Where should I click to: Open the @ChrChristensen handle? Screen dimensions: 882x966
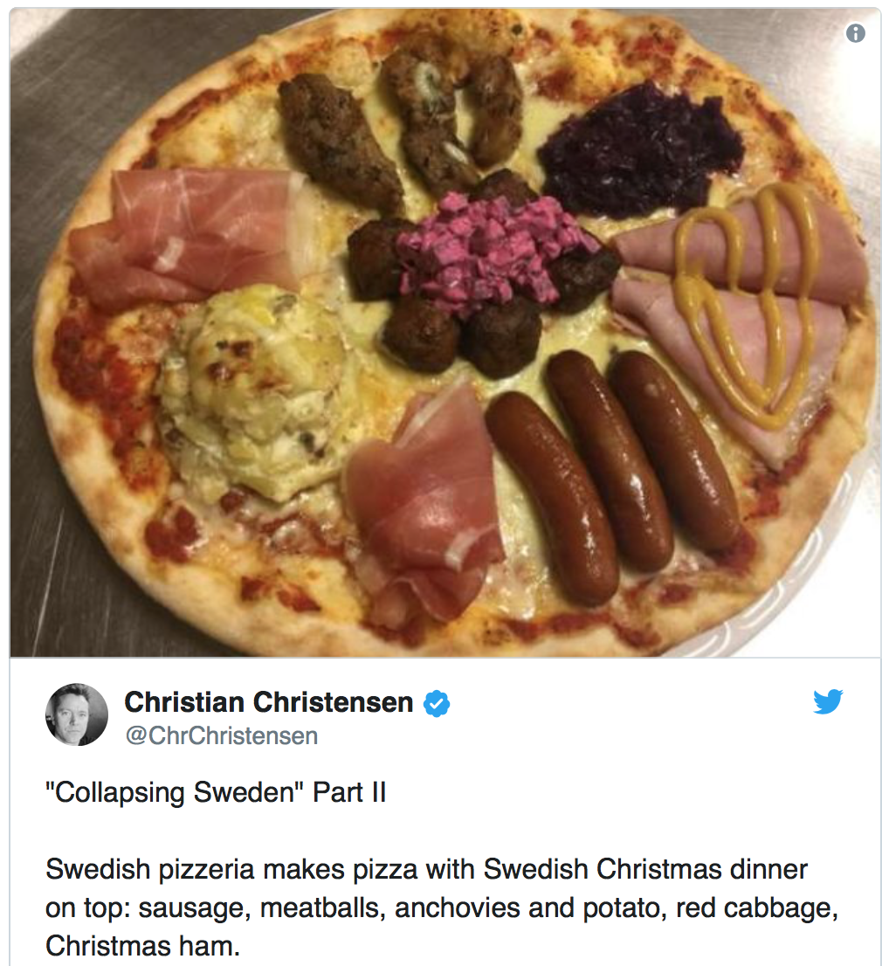222,735
